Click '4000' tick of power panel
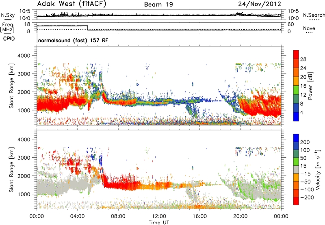Viewport: 325px width, 225px height. click(24, 56)
